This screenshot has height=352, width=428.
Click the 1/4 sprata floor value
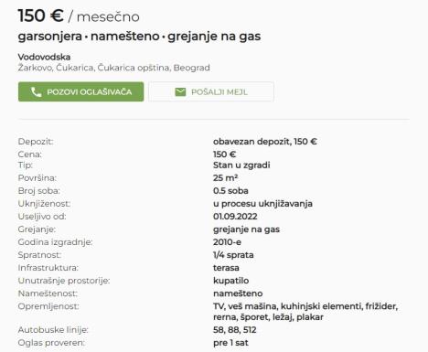(233, 255)
